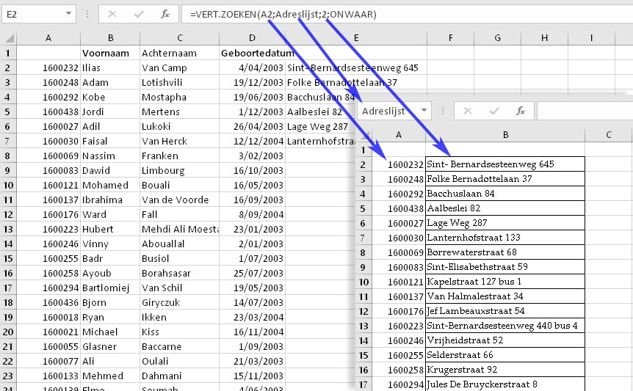Click Borrewaterstraat 68 in Adreslijst window
Viewport: 633px width, 391px height.
click(505, 252)
